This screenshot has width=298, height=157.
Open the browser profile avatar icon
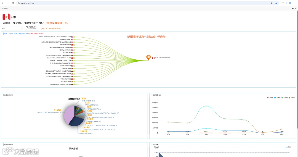tap(290, 3)
